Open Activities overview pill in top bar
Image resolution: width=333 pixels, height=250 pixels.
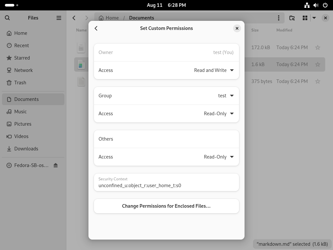(11, 5)
